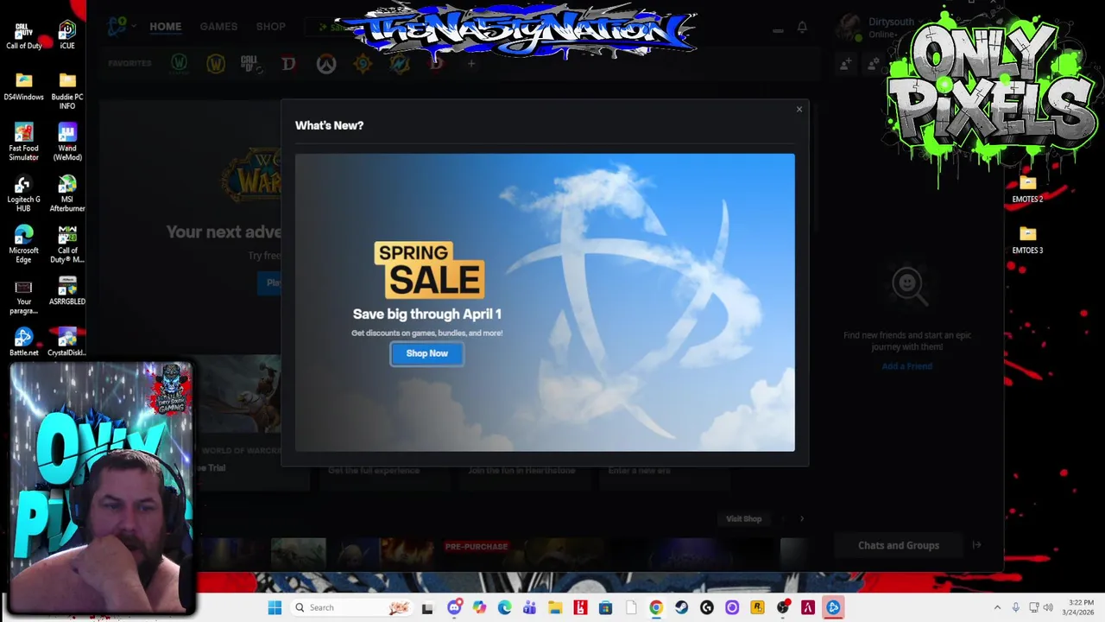Open Microsoft Edge desktop shortcut
Screen dimensions: 1105x622
pos(23,244)
